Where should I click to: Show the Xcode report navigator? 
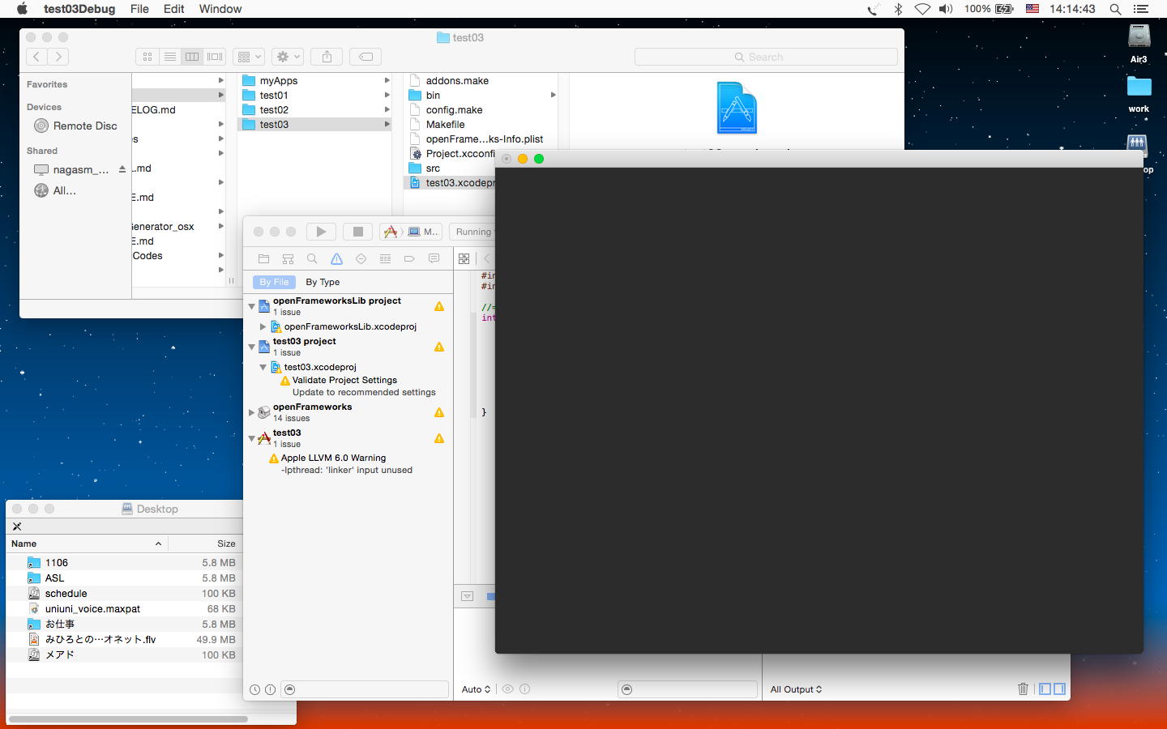click(x=434, y=258)
